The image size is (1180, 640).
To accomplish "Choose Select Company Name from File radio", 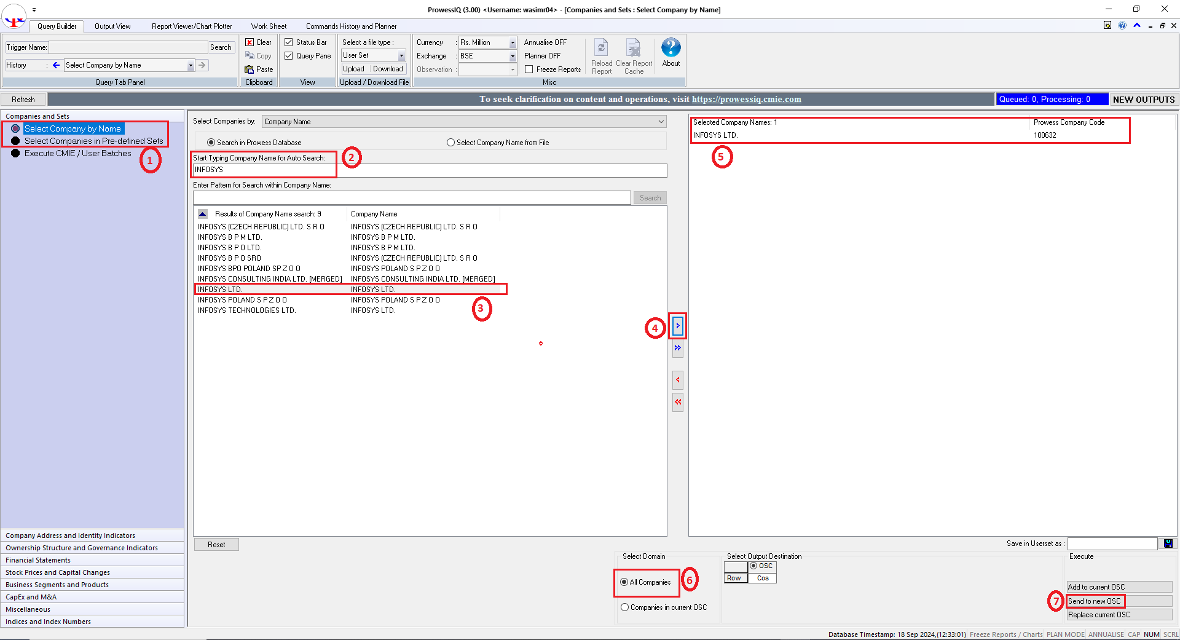I will (450, 143).
